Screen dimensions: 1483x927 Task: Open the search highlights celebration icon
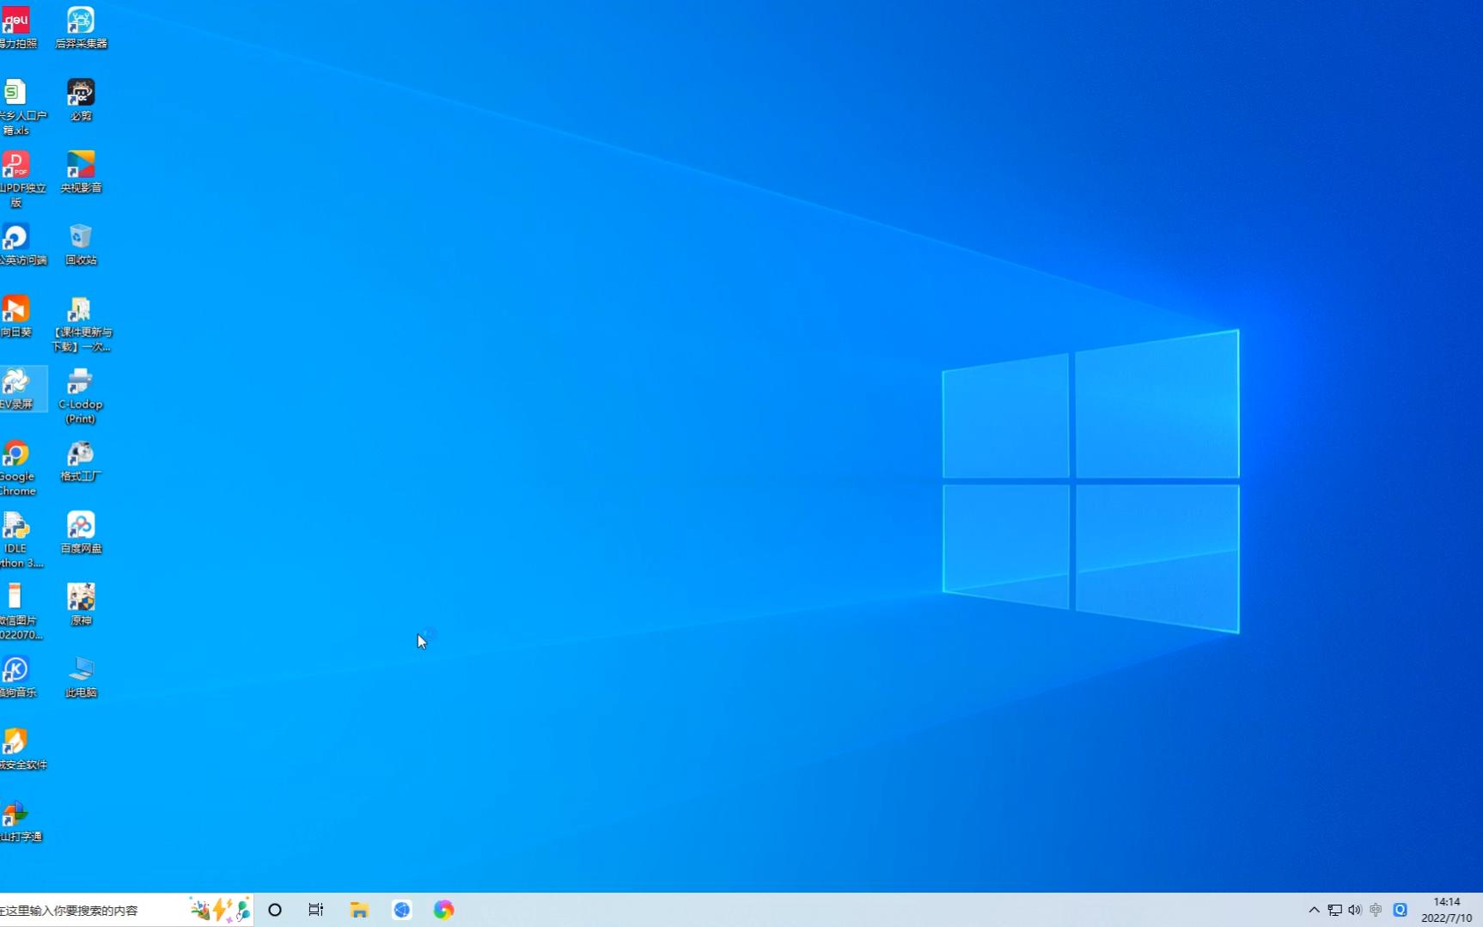pyautogui.click(x=220, y=910)
